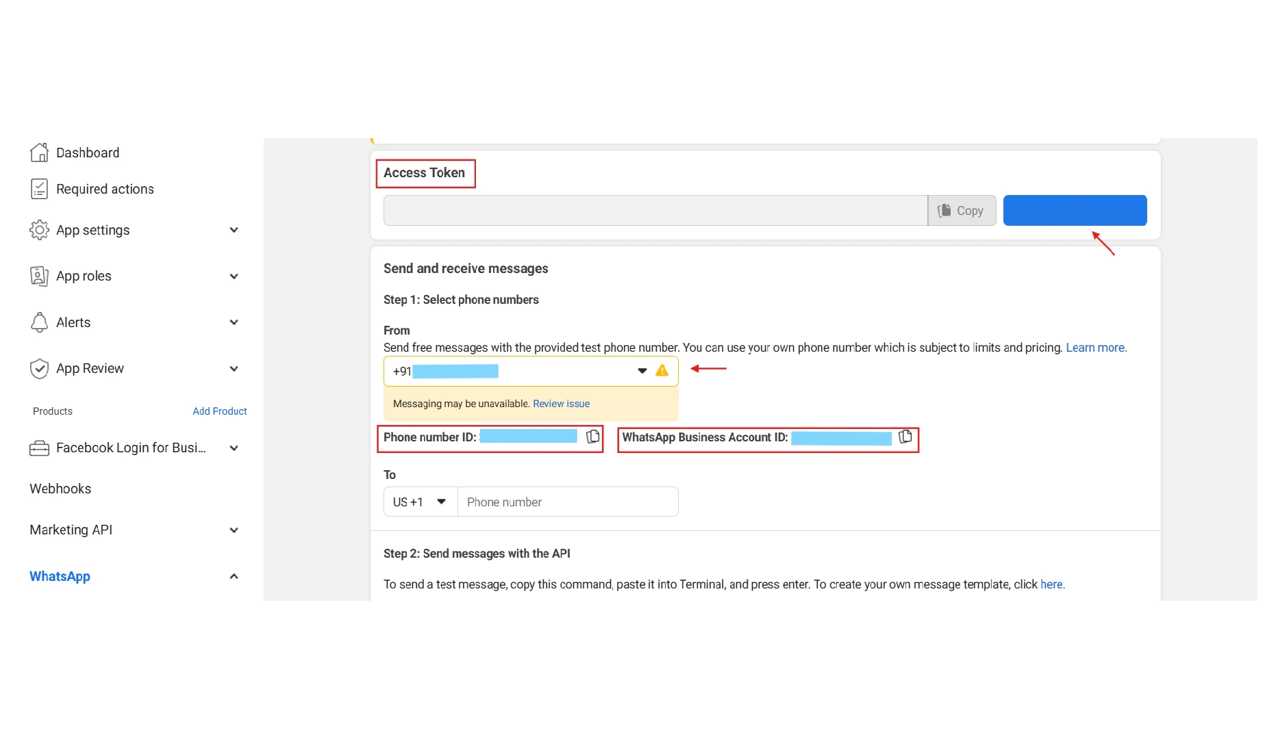Select Marketing API in sidebar
Image resolution: width=1278 pixels, height=739 pixels.
(x=71, y=530)
